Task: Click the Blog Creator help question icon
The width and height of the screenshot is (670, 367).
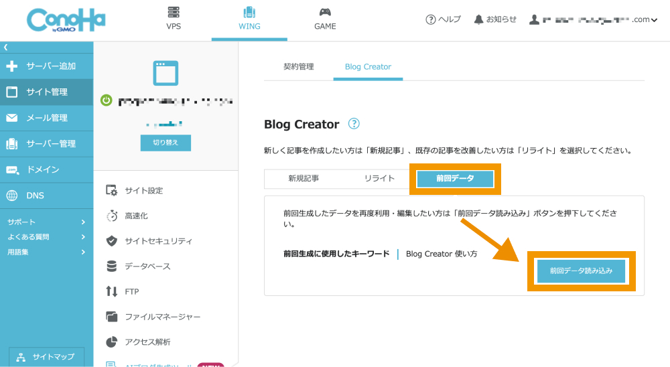Action: click(x=354, y=124)
